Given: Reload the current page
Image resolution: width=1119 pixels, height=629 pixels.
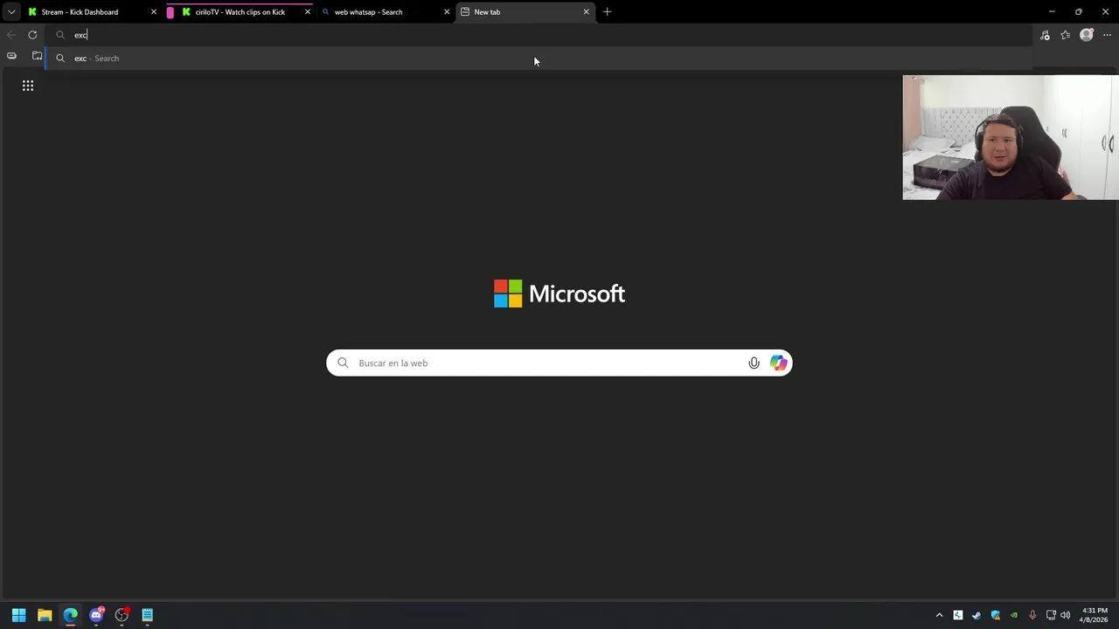Looking at the screenshot, I should tap(32, 35).
